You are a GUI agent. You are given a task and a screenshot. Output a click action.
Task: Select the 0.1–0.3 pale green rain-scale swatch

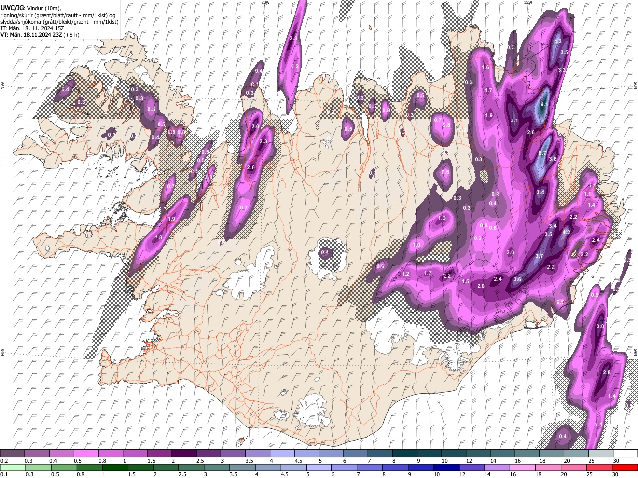pos(12,467)
